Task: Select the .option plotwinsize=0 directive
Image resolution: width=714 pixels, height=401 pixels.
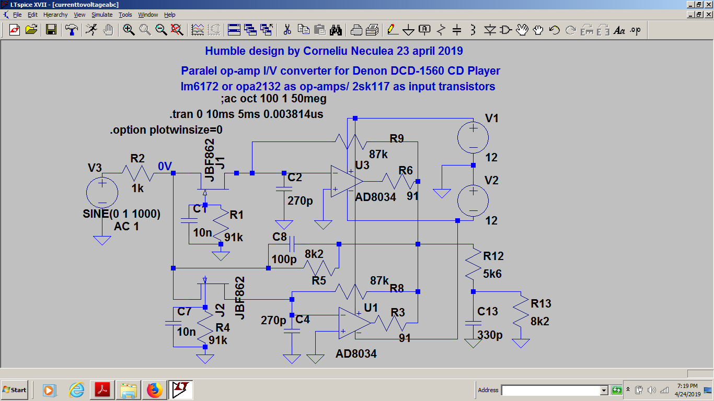Action: pos(166,129)
